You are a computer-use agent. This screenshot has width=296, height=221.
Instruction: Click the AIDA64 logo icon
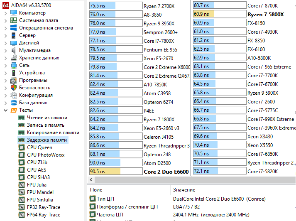[5, 5]
